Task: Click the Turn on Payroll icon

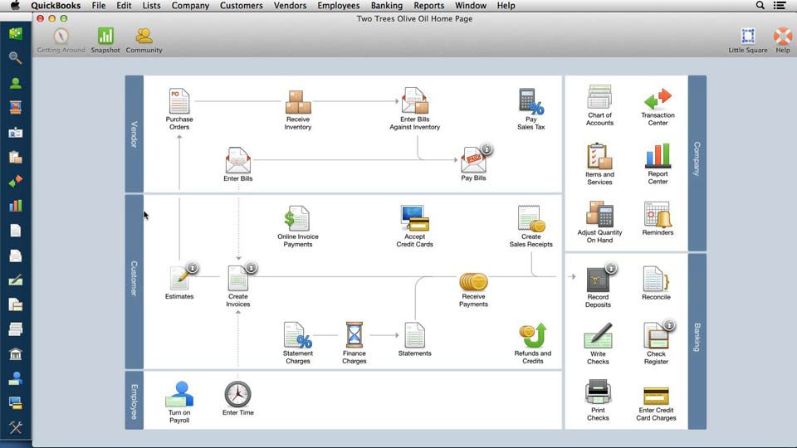Action: (179, 393)
